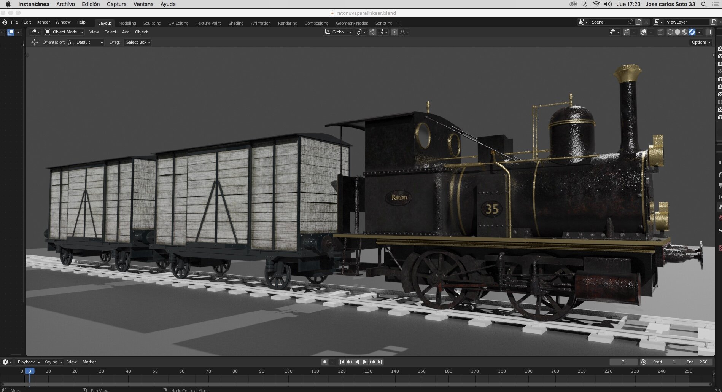Add a new workspace with plus icon
The height and width of the screenshot is (392, 722).
pos(400,23)
